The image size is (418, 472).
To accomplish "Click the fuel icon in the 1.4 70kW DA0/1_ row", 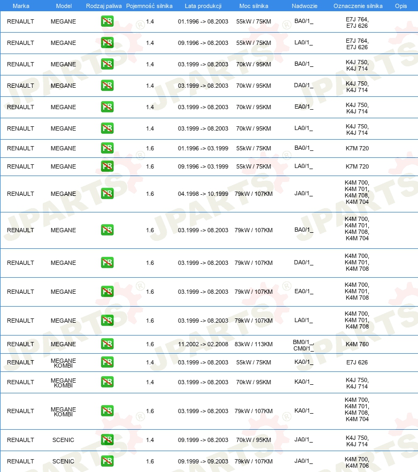I will (107, 86).
